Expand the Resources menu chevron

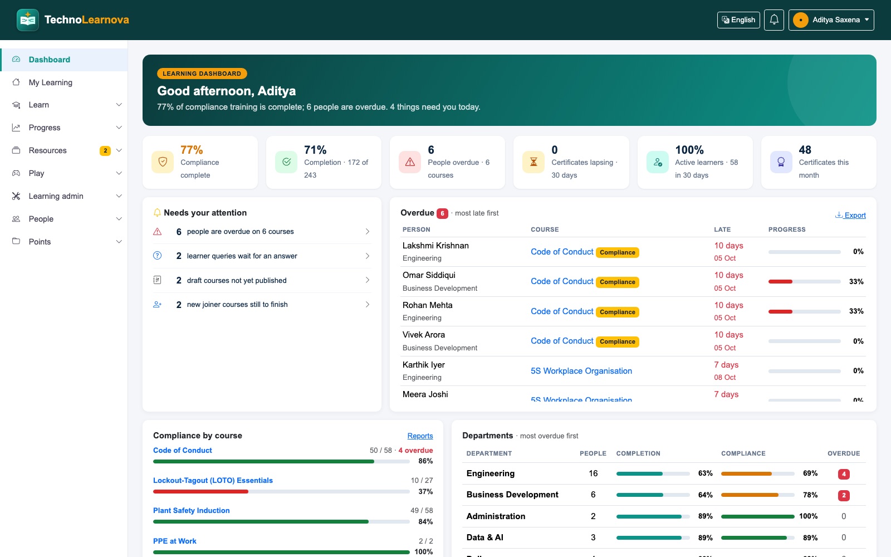click(x=119, y=150)
